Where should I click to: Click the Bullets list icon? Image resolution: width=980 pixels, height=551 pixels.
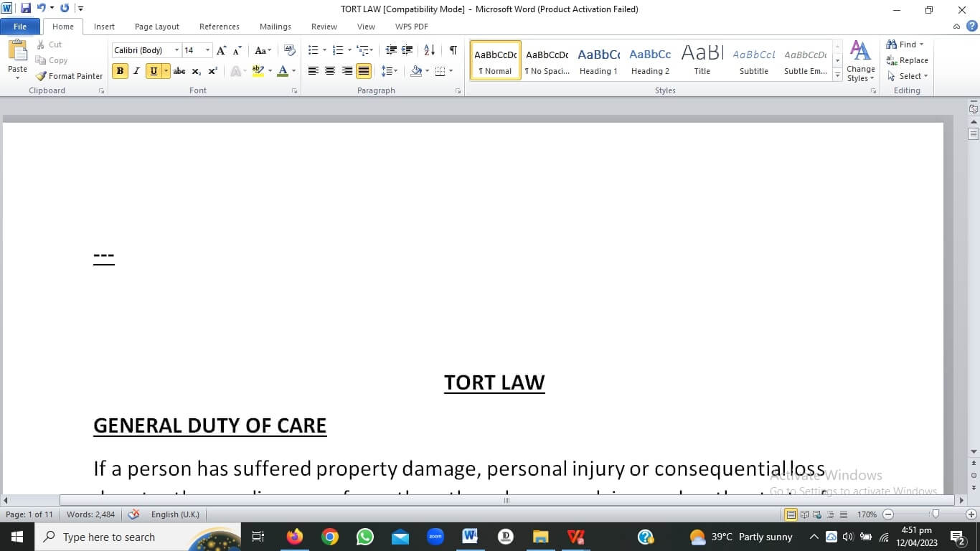point(313,50)
